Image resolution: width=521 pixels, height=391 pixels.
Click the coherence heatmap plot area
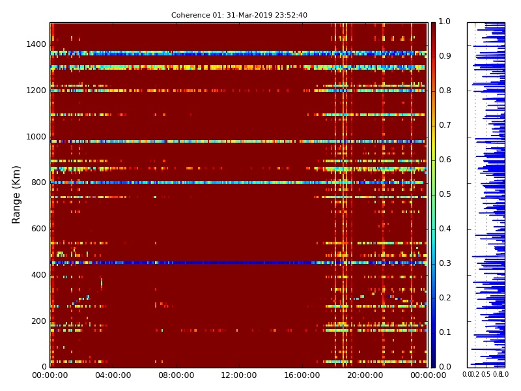[239, 195]
